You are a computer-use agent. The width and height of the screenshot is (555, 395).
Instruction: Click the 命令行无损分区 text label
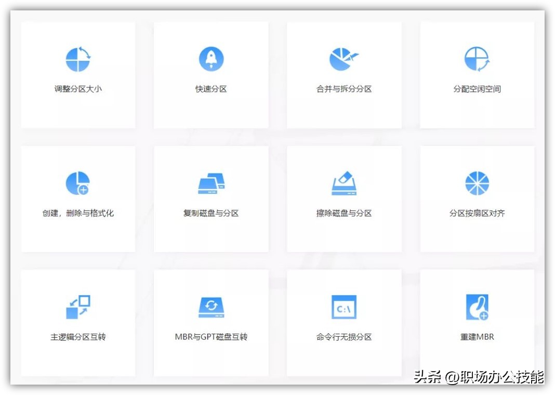coord(343,337)
